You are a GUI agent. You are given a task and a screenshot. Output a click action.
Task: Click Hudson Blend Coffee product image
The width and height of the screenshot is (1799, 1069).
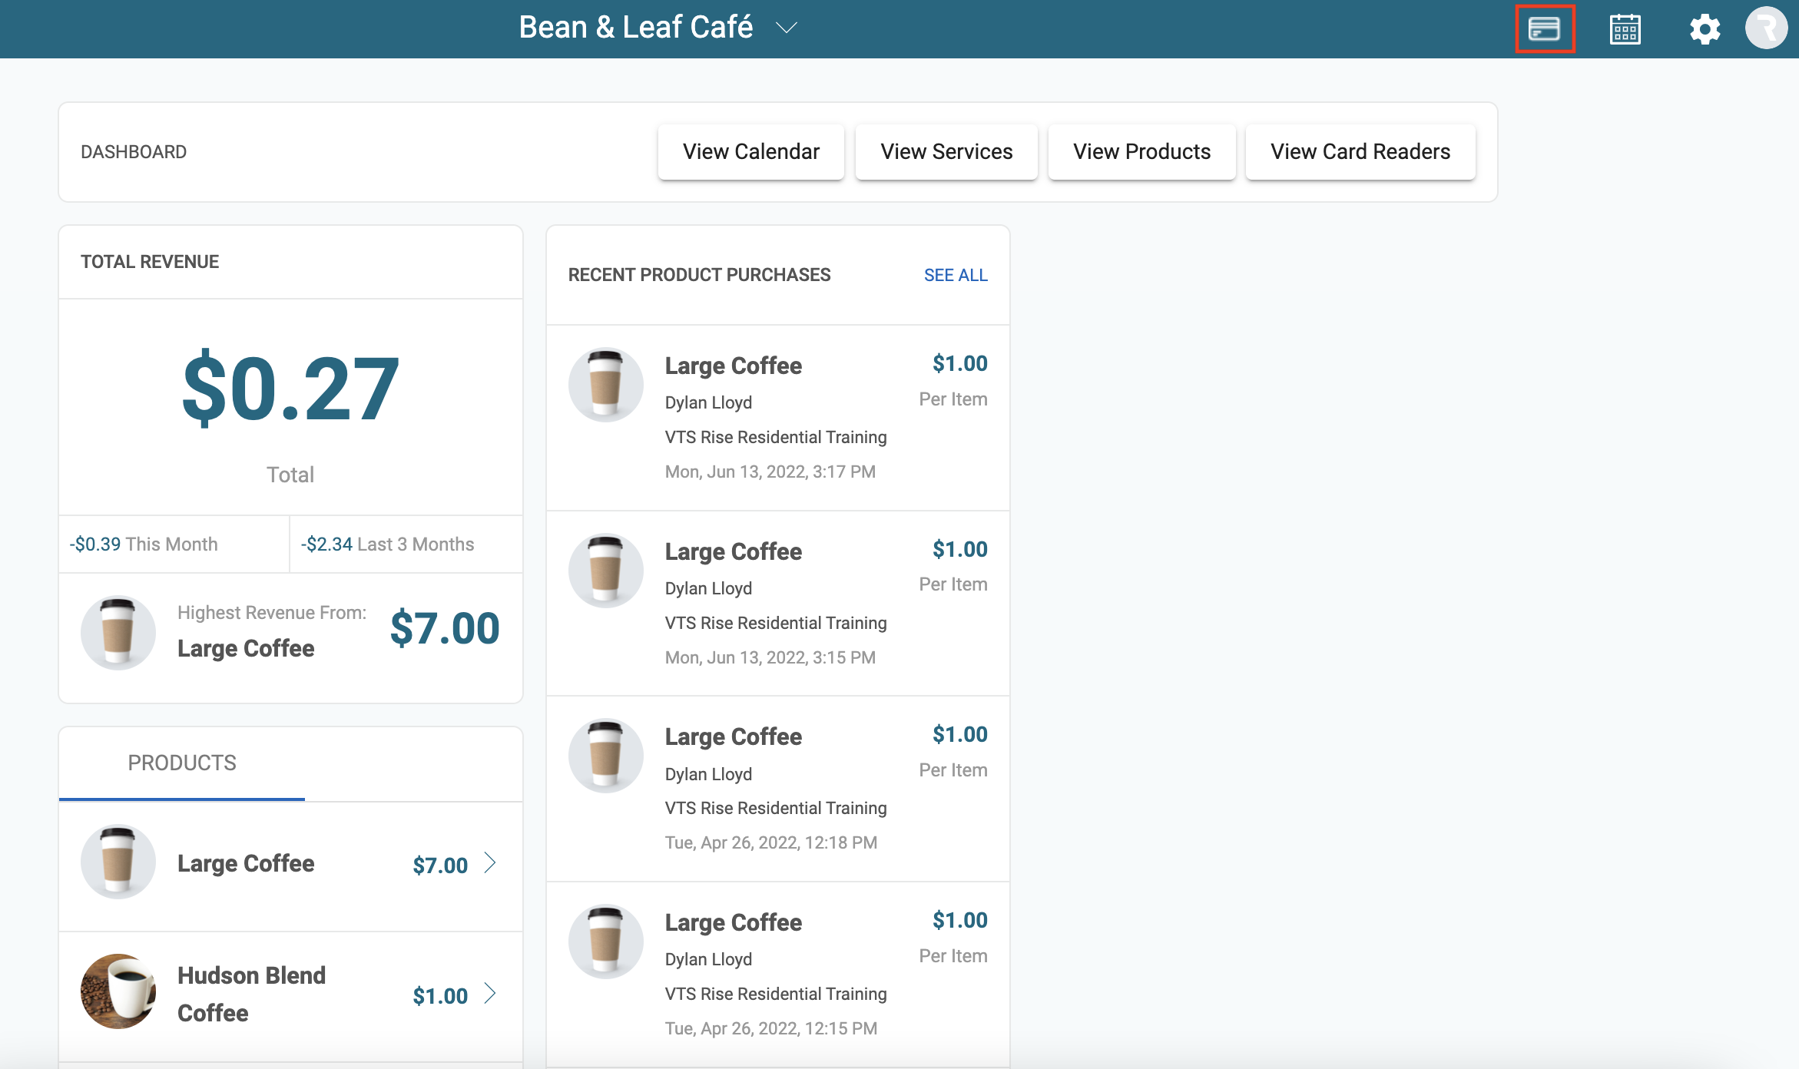118,991
